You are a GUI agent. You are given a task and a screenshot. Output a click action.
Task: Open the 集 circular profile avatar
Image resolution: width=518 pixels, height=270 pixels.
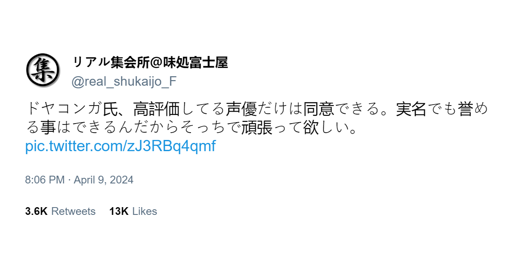click(43, 70)
